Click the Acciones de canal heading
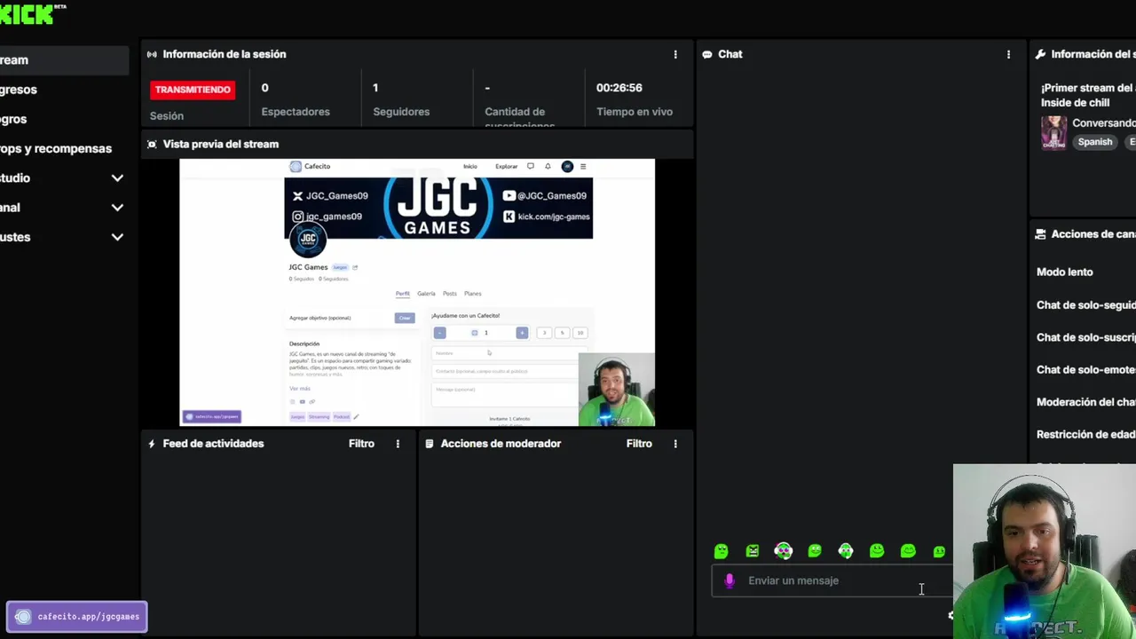Screen dimensions: 1136x639 pyautogui.click(x=1093, y=234)
